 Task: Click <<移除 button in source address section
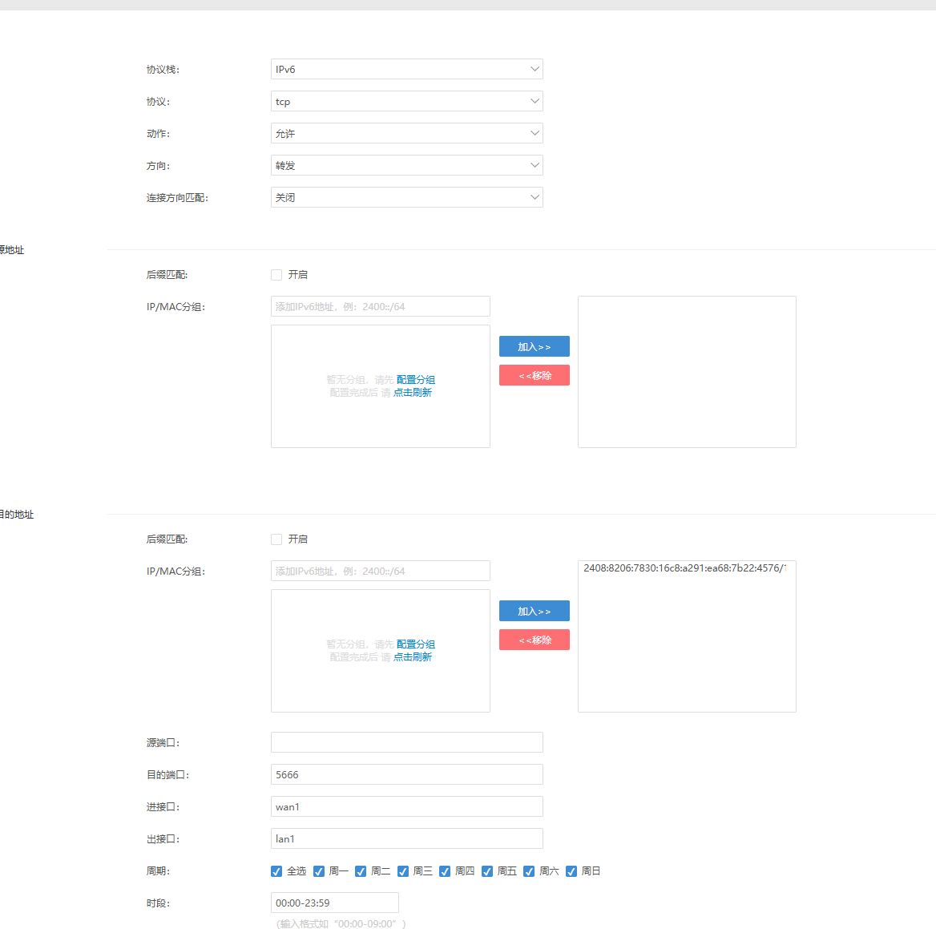(534, 375)
